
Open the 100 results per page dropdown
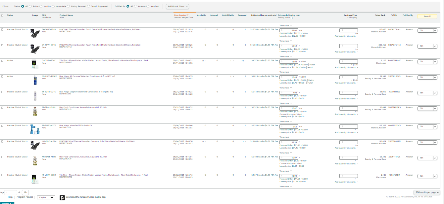coord(427,192)
